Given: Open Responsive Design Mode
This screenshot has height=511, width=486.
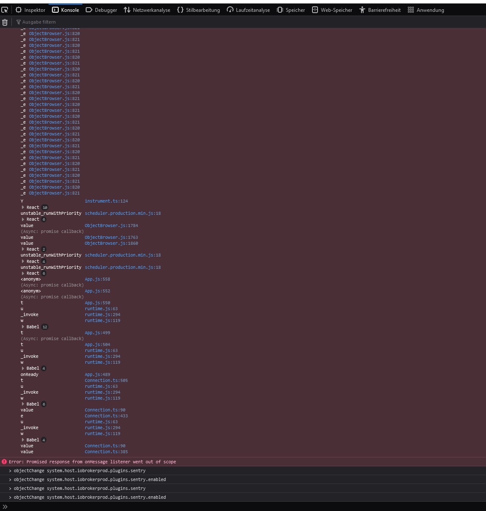Looking at the screenshot, I should (5, 9).
